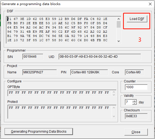155x139 pixels.
Task: Click inside the Protect hex box
Action: point(60,112)
